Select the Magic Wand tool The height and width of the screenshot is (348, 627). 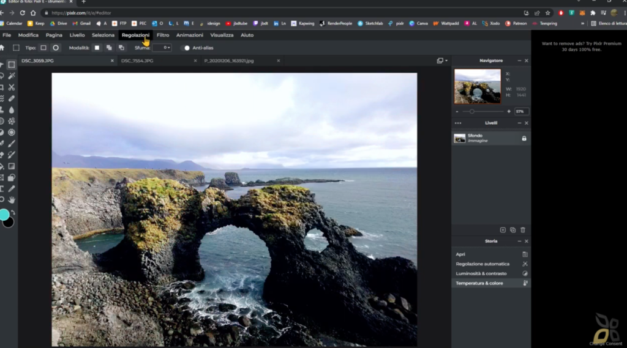click(x=12, y=76)
